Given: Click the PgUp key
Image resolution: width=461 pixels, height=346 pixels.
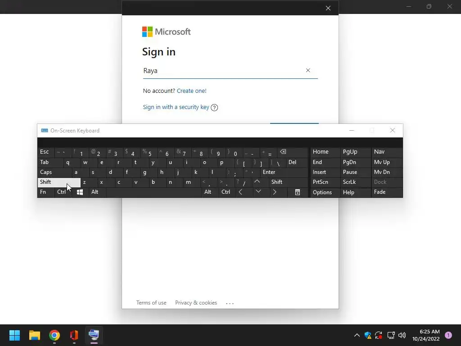Looking at the screenshot, I should point(355,152).
